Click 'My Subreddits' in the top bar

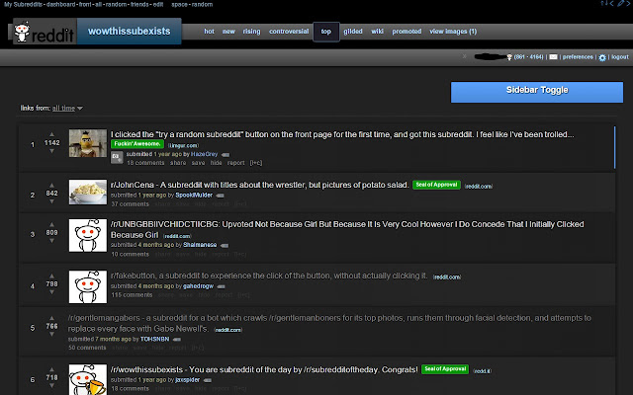click(x=24, y=4)
